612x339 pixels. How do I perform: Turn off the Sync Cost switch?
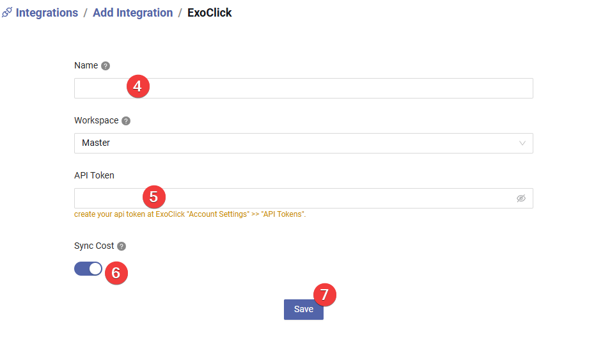(x=88, y=269)
